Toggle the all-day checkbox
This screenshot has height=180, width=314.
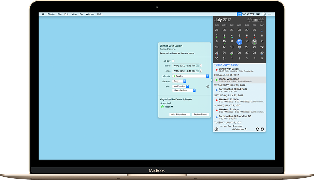click(x=173, y=61)
